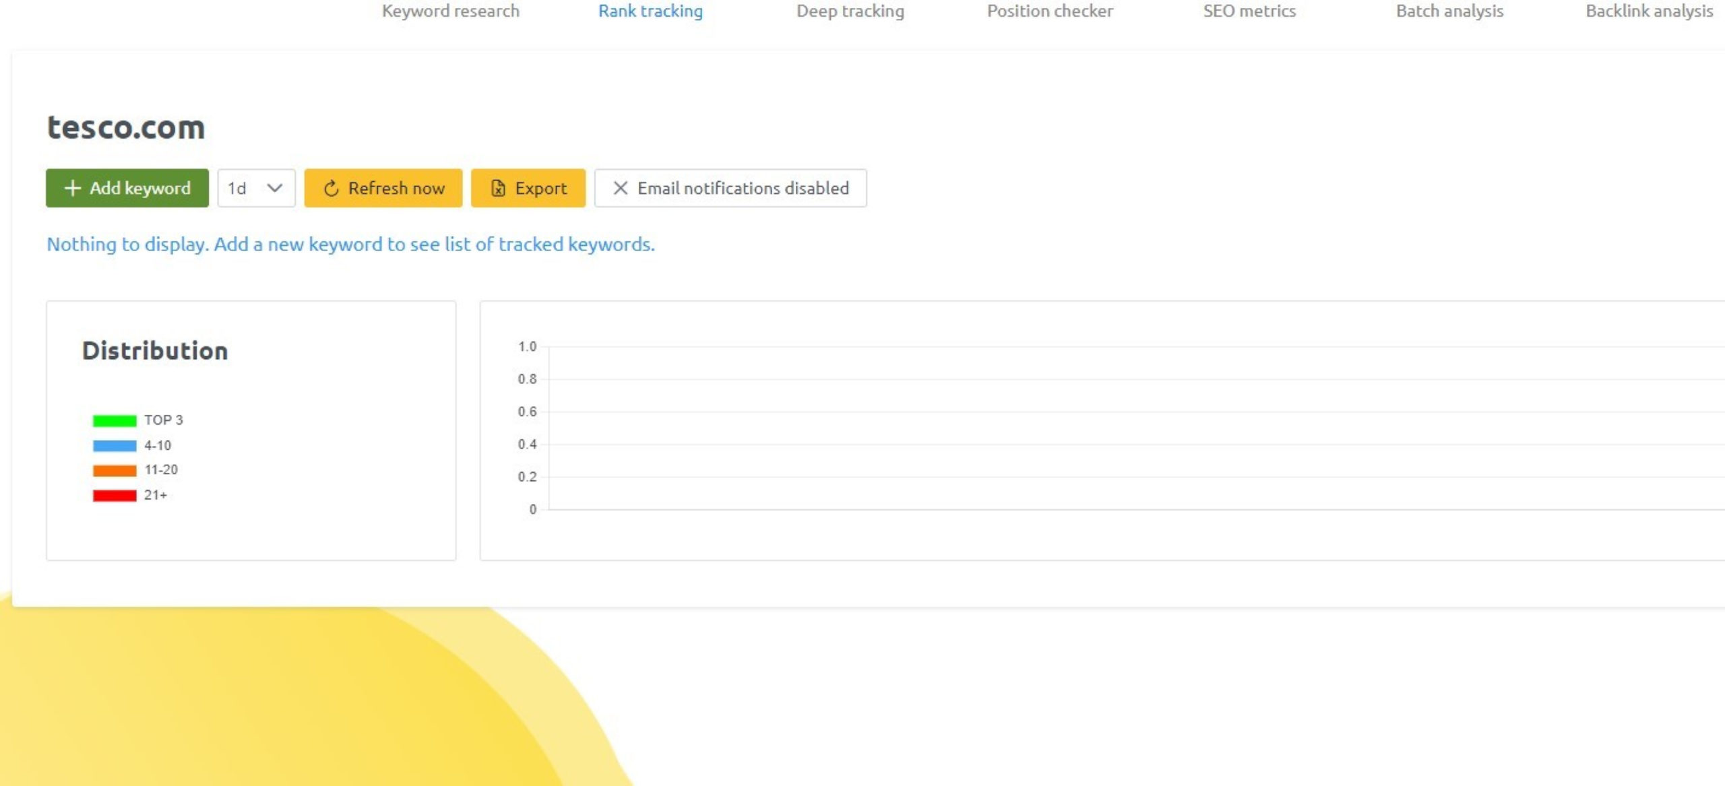1725x786 pixels.
Task: Click the 11-20 legend label
Action: click(x=161, y=469)
